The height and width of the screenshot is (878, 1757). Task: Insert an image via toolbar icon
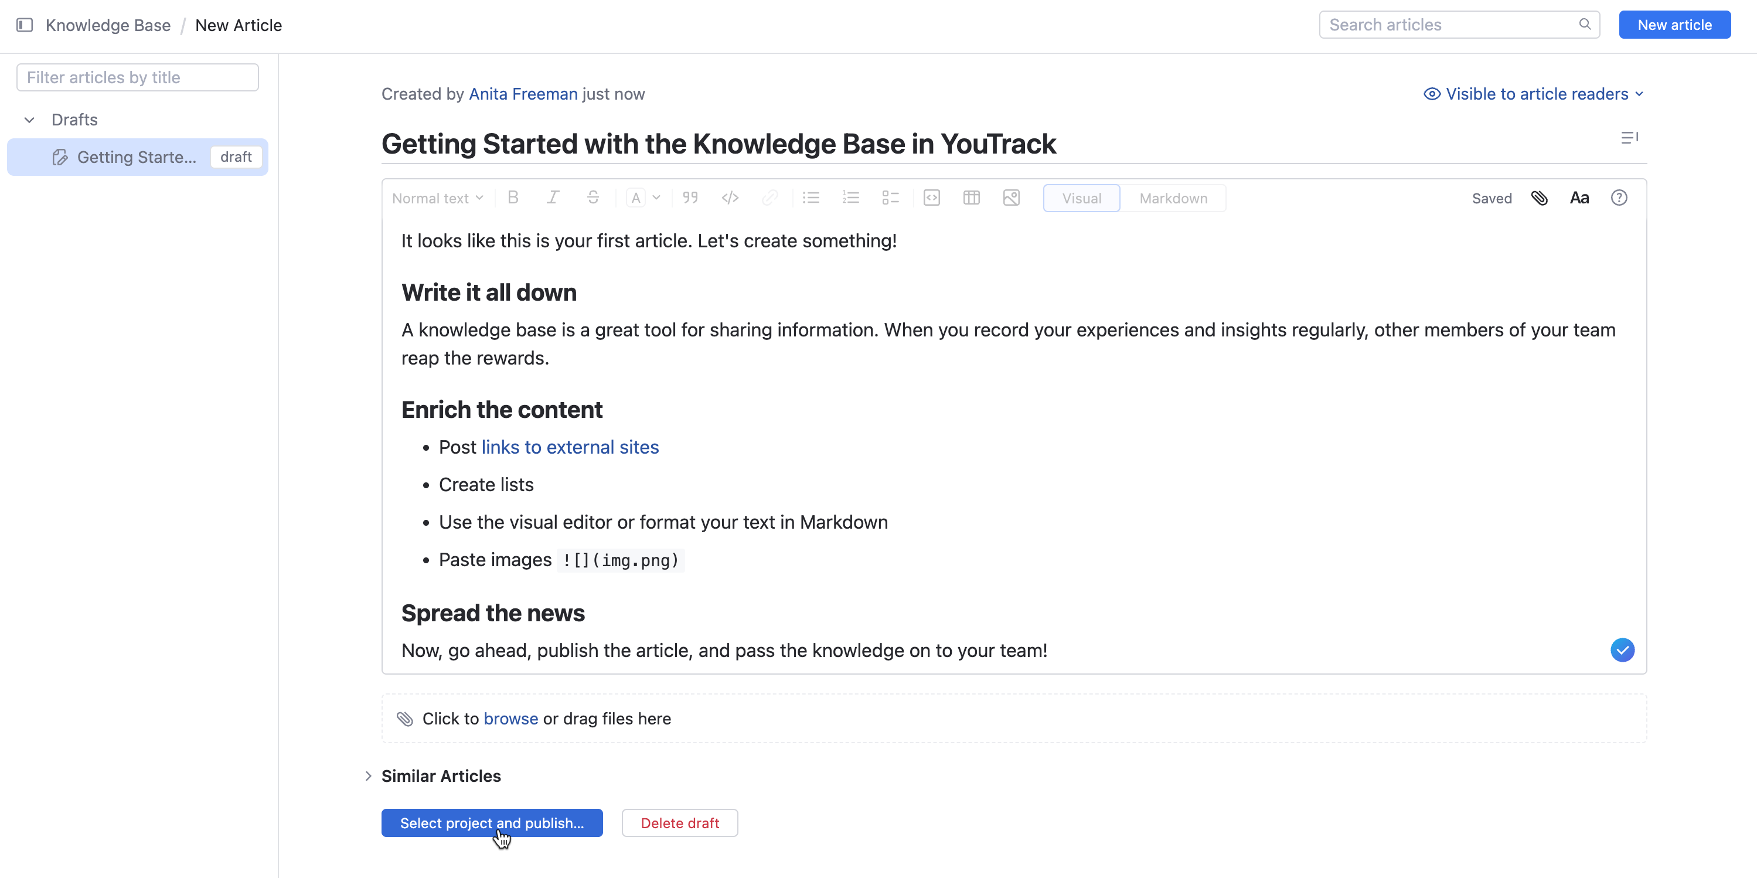click(1011, 198)
